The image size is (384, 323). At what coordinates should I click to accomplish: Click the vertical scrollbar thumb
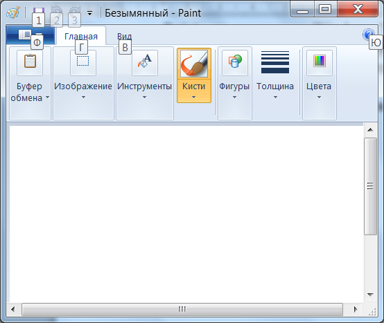coord(370,186)
